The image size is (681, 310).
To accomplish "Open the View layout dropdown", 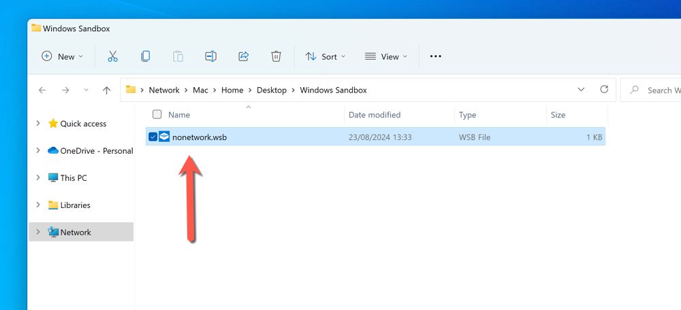I will click(x=386, y=56).
